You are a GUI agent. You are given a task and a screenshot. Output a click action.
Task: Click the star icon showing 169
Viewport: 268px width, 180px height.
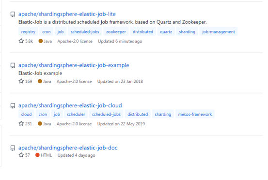(21, 81)
